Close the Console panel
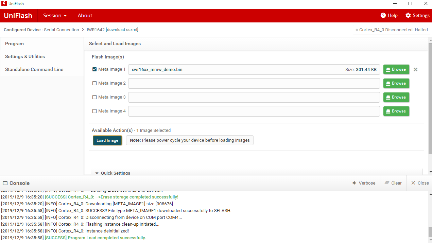 [420, 183]
